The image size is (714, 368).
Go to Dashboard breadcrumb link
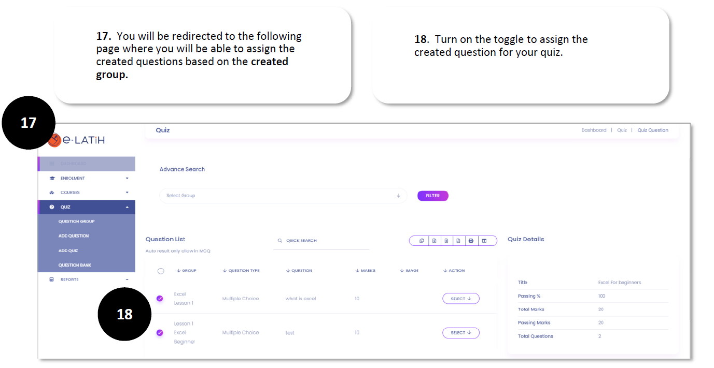pos(594,130)
